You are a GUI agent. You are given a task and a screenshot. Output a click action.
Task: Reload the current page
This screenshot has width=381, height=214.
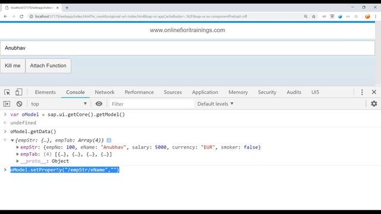point(21,17)
